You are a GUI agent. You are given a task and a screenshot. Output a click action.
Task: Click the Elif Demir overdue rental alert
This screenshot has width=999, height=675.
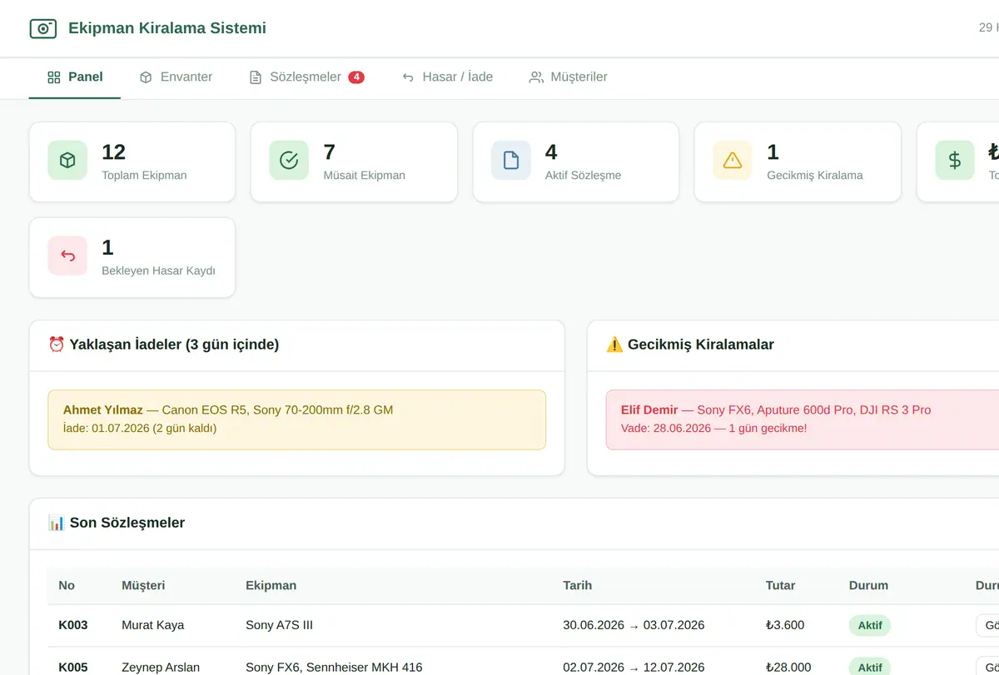803,419
